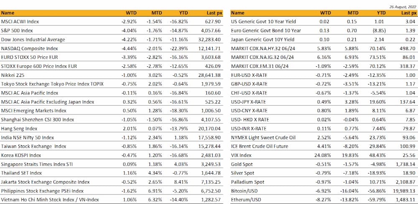Click the Gold Spot row label
This screenshot has height=204, width=418.
click(x=242, y=164)
